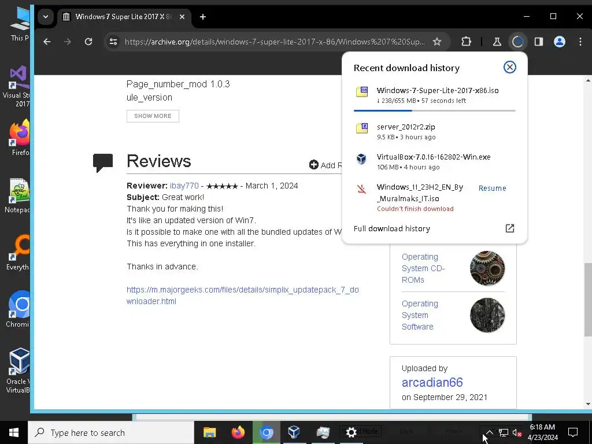
Task: Open reviewer ibay770 profile link
Action: point(184,186)
